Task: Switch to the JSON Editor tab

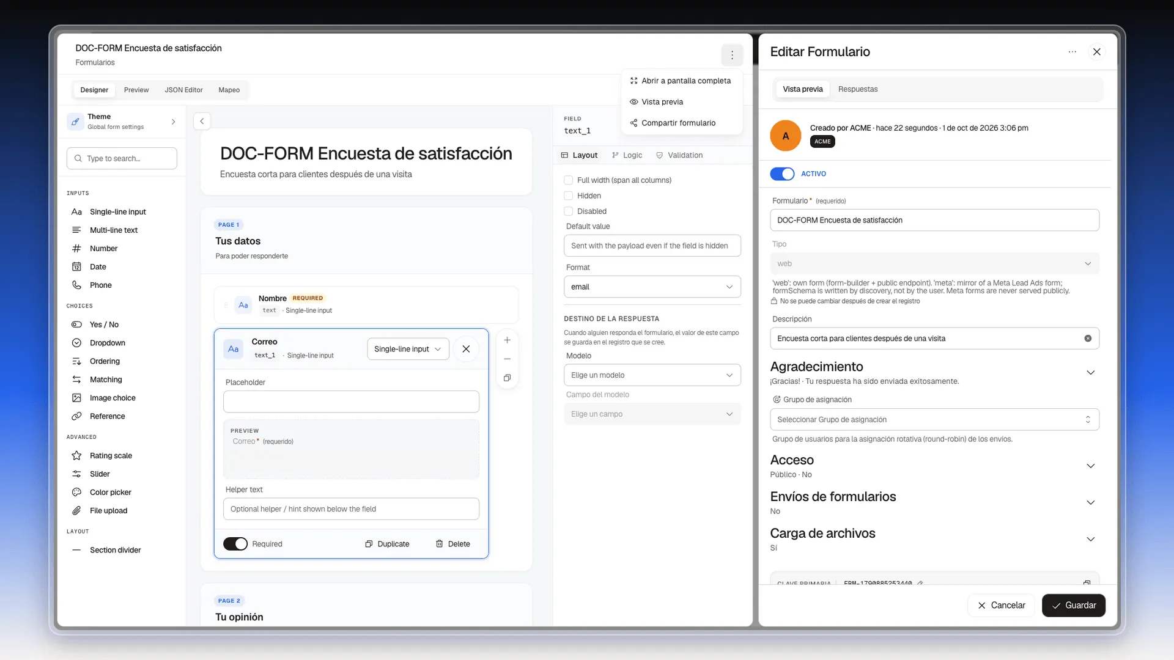Action: (x=183, y=90)
